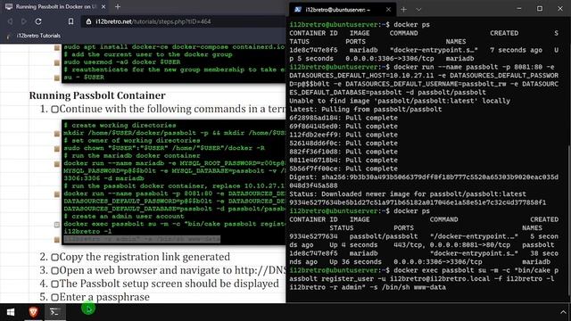
Task: Select the Running Passbolt in Docker browser tab
Action: [55, 6]
